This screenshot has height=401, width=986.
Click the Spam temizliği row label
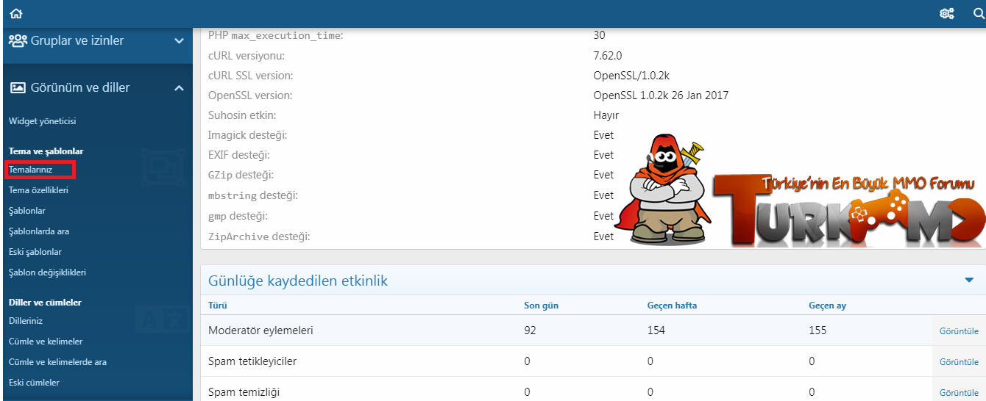pyautogui.click(x=244, y=392)
